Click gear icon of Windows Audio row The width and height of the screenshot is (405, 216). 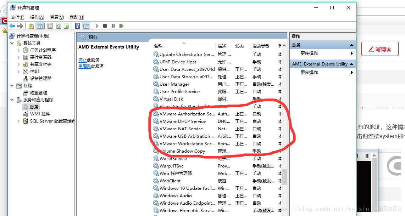[156, 195]
